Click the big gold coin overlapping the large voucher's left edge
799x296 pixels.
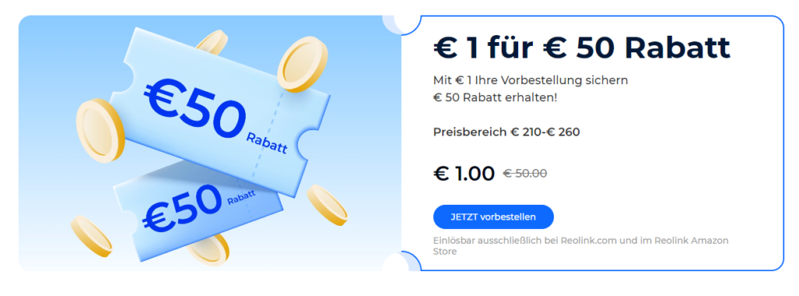[x=101, y=130]
